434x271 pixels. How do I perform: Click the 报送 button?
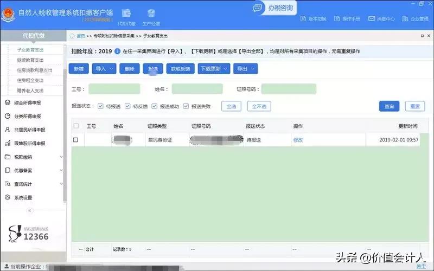tap(153, 69)
